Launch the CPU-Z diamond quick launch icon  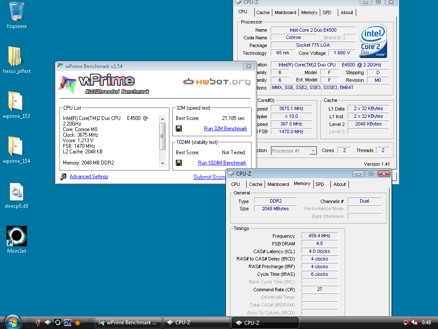click(48, 323)
